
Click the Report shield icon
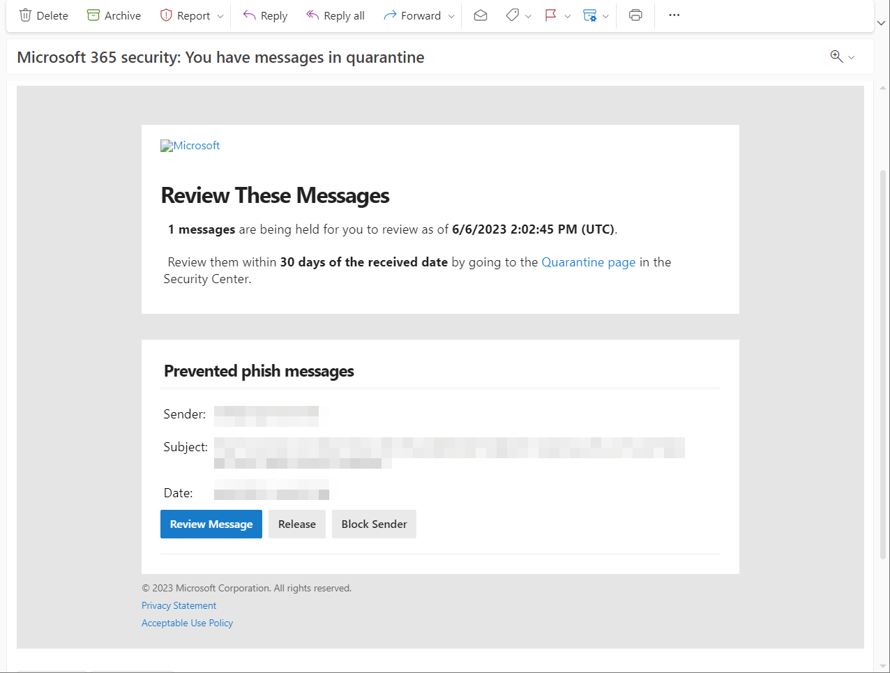(166, 15)
